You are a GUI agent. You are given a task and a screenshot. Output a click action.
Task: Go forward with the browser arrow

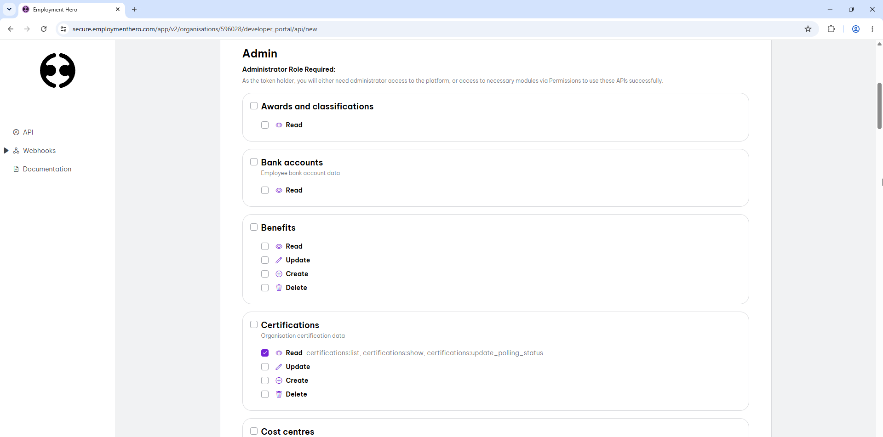[x=27, y=29]
